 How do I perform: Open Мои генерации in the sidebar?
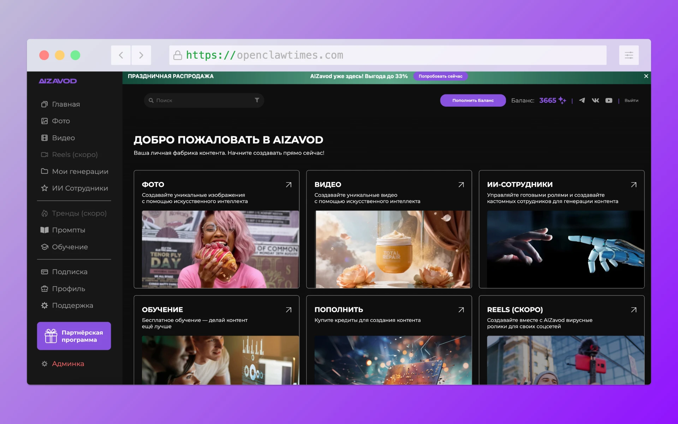coord(80,171)
